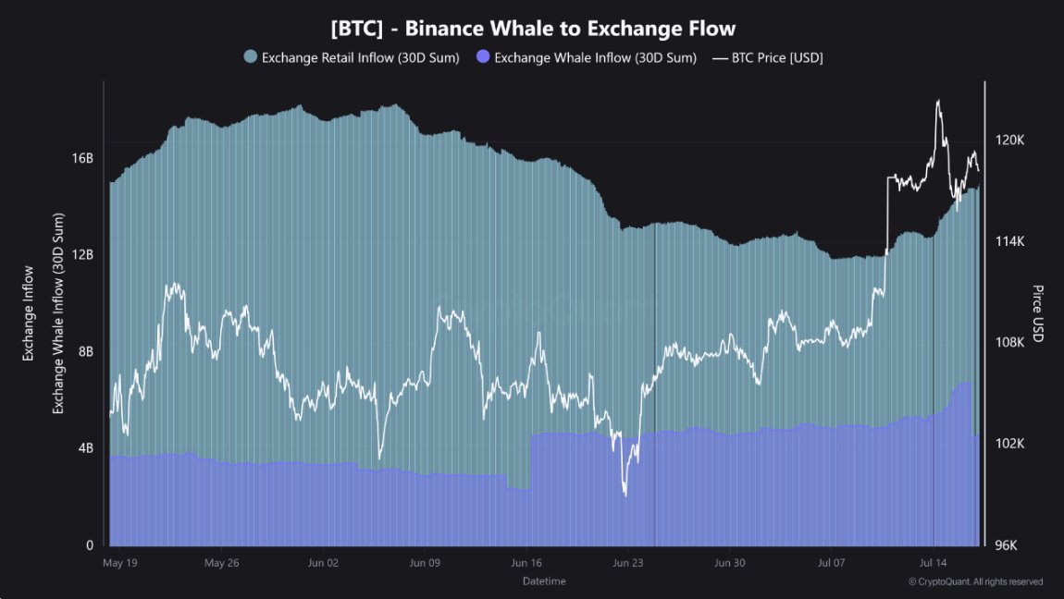1064x599 pixels.
Task: Toggle the BTC Price [USD] legend line
Action: tap(719, 58)
